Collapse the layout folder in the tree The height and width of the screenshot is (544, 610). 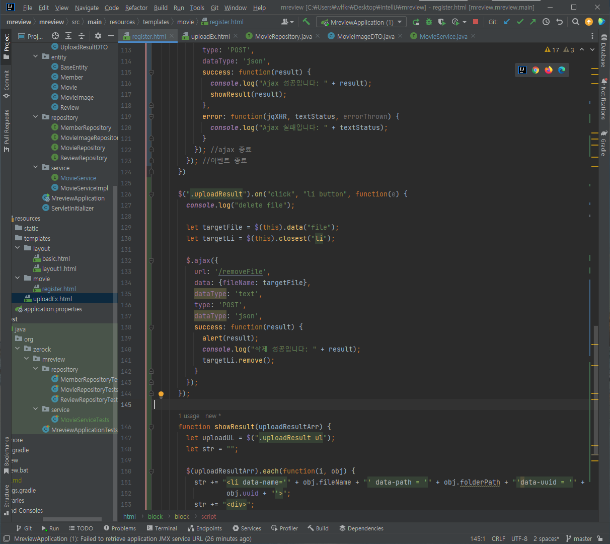[17, 248]
